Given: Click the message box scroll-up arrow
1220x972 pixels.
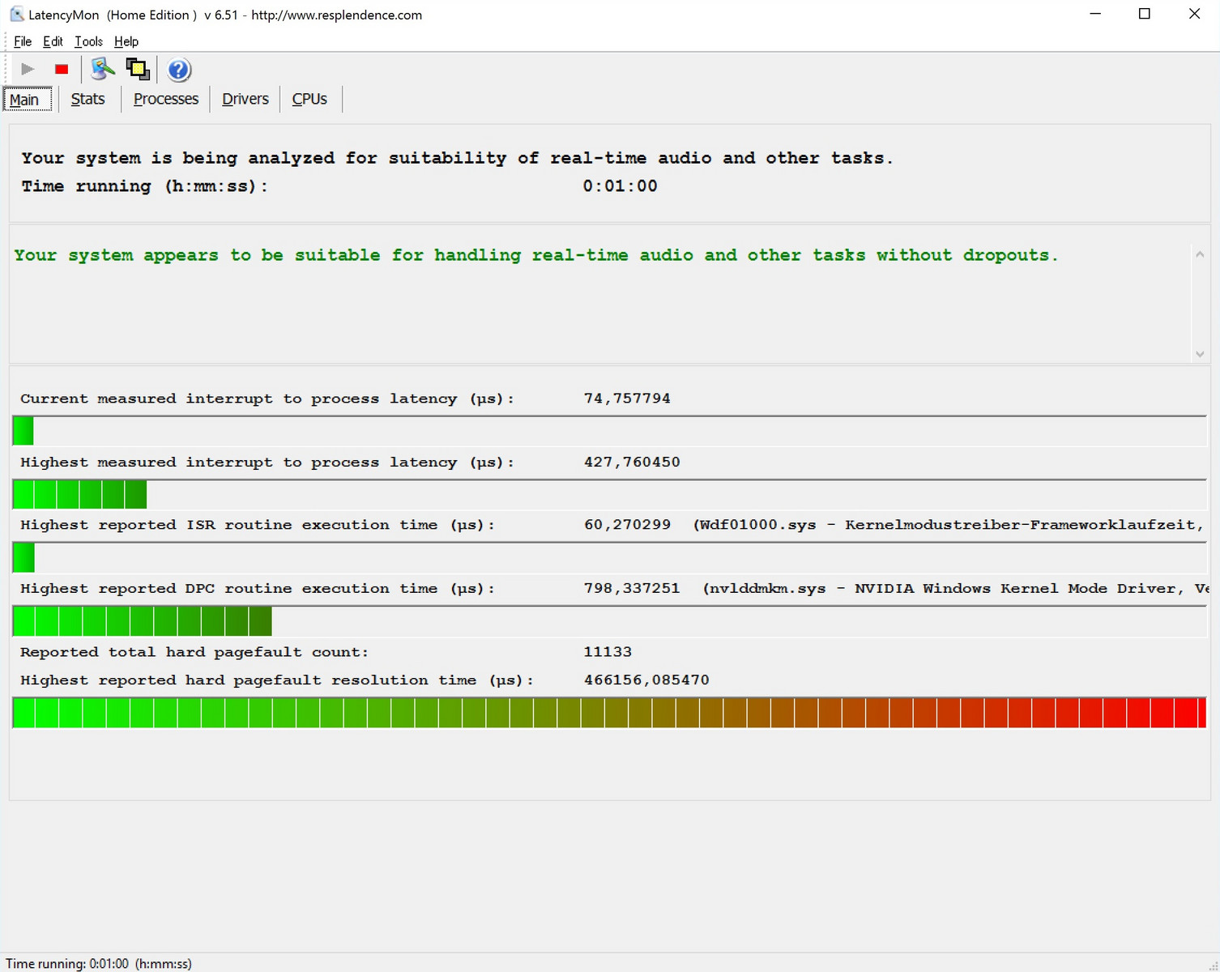Looking at the screenshot, I should pyautogui.click(x=1200, y=254).
